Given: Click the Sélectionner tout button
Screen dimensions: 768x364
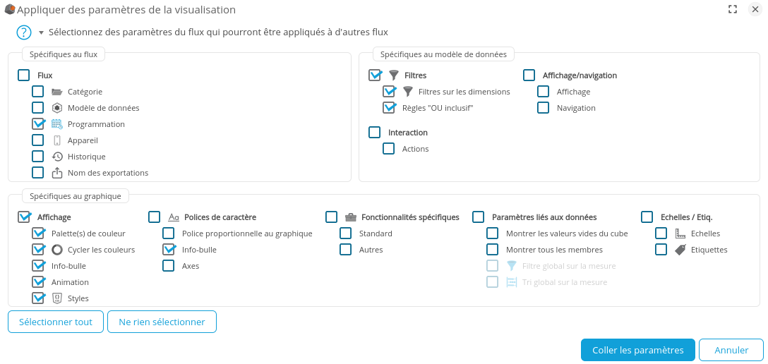Looking at the screenshot, I should [56, 322].
